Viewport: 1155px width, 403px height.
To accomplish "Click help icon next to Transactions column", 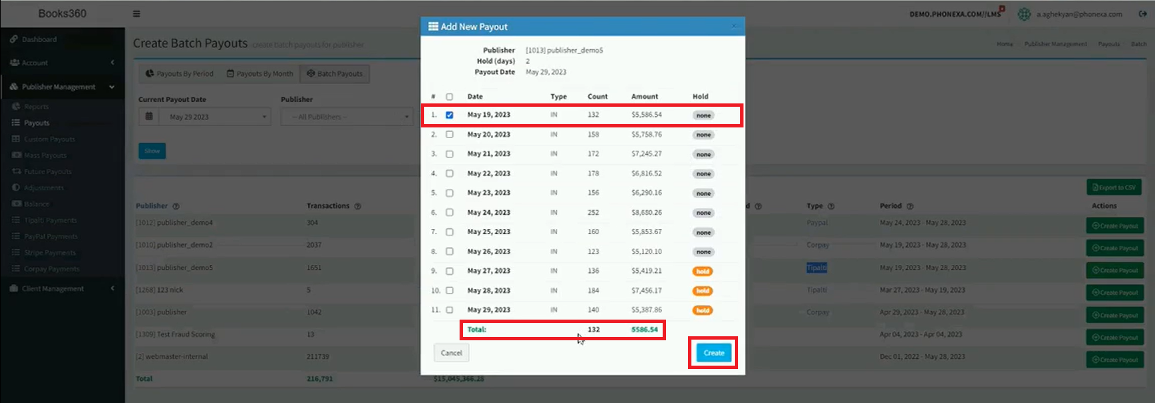I will (x=357, y=206).
